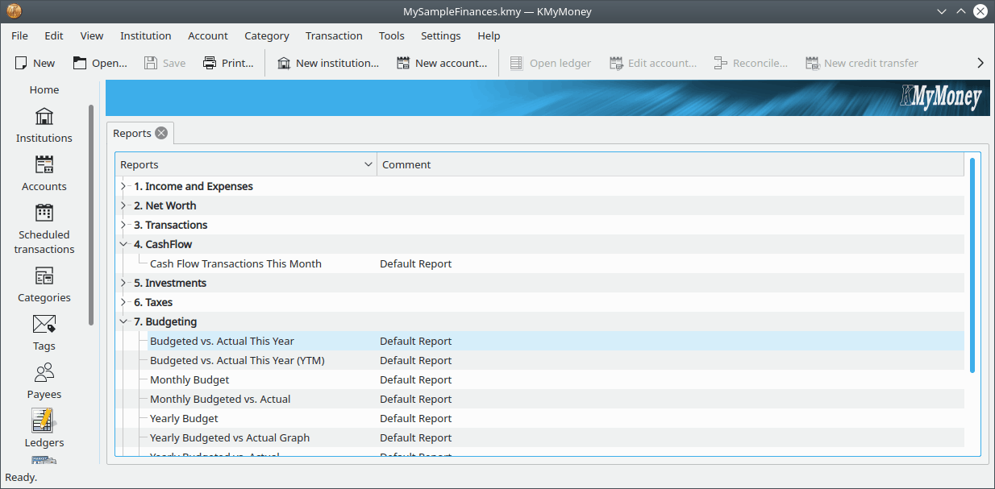This screenshot has height=489, width=995.
Task: Open the Ledgers view
Action: point(44,428)
